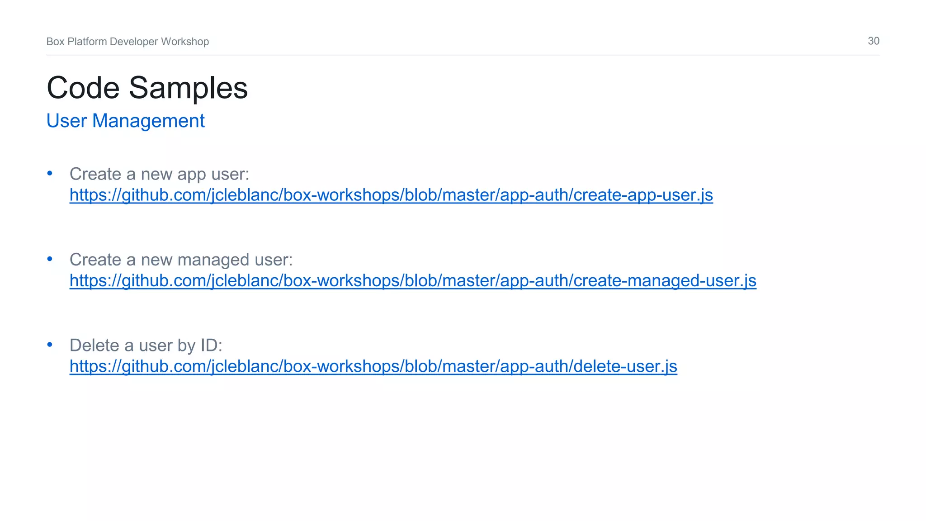Viewport: 926px width, 521px height.
Task: Click the word 'Platform' in the header
Action: (x=87, y=42)
